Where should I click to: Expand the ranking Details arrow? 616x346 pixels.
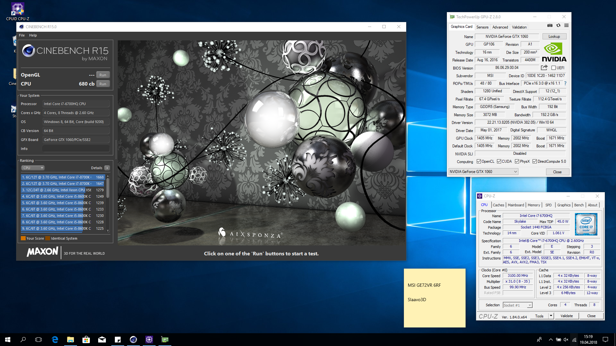coord(107,168)
